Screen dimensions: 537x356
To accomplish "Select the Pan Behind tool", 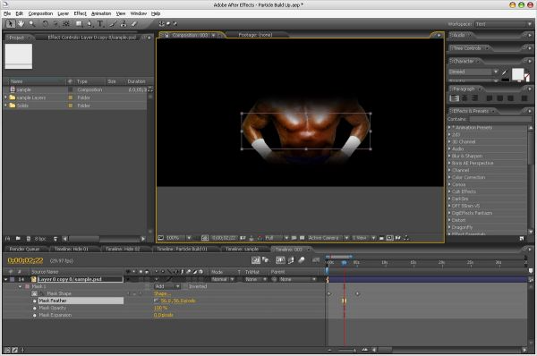I will click(66, 23).
